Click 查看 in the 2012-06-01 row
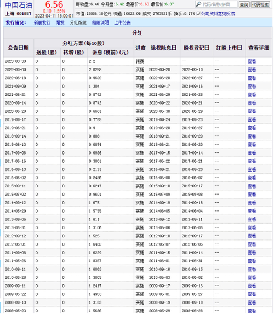 pyautogui.click(x=252, y=244)
